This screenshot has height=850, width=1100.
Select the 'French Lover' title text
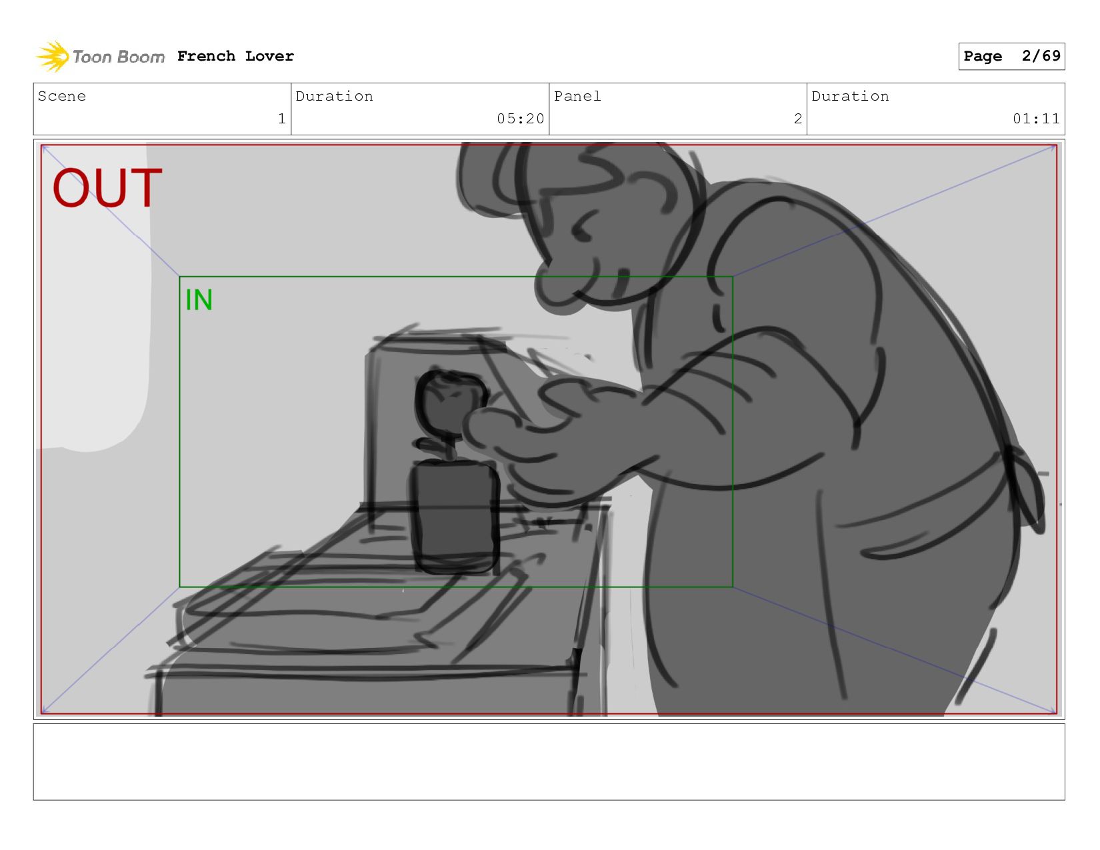click(235, 56)
